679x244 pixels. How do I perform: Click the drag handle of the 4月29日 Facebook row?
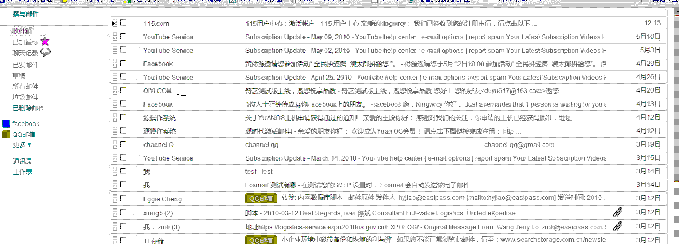tap(114, 64)
